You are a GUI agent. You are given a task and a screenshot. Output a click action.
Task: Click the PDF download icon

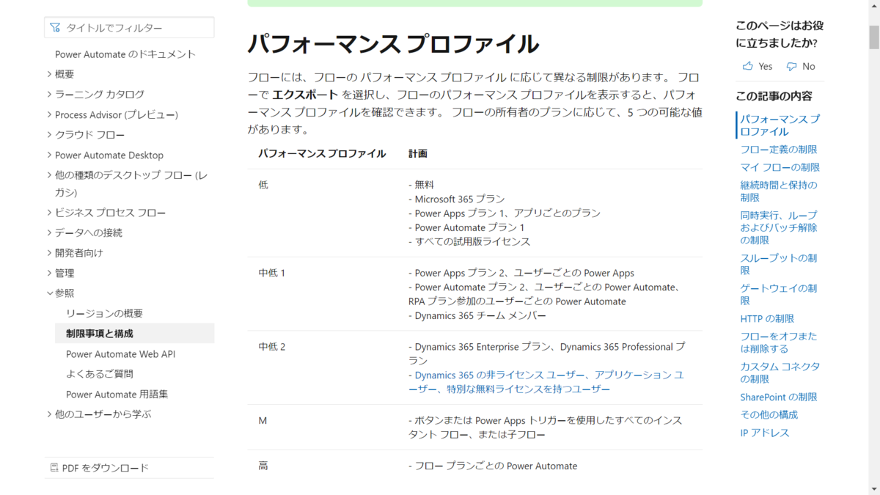coord(54,468)
